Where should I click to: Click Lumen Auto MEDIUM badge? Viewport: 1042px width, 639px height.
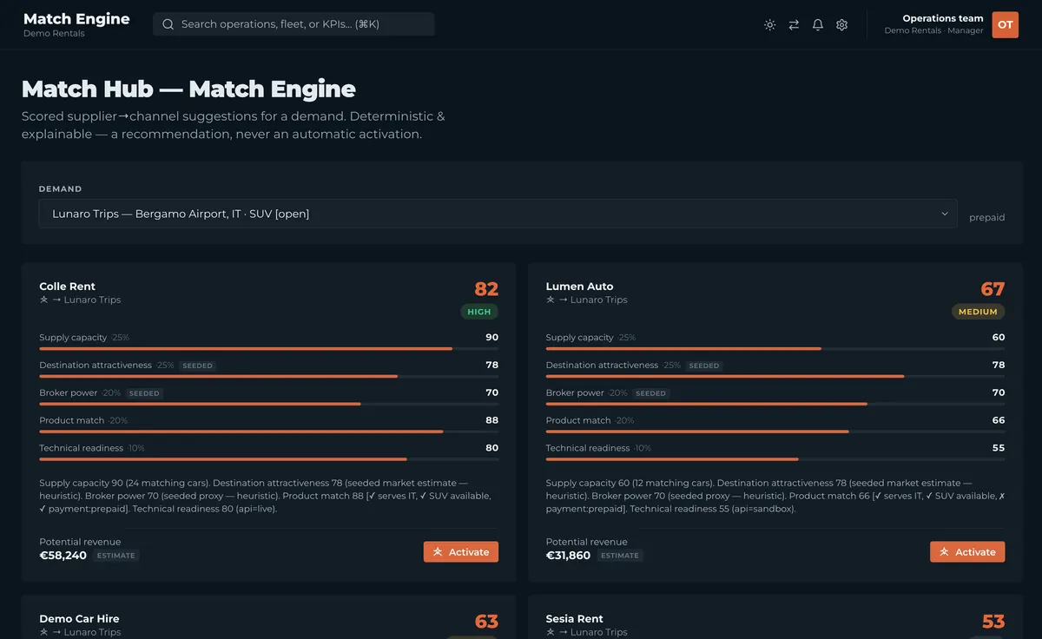click(x=979, y=312)
